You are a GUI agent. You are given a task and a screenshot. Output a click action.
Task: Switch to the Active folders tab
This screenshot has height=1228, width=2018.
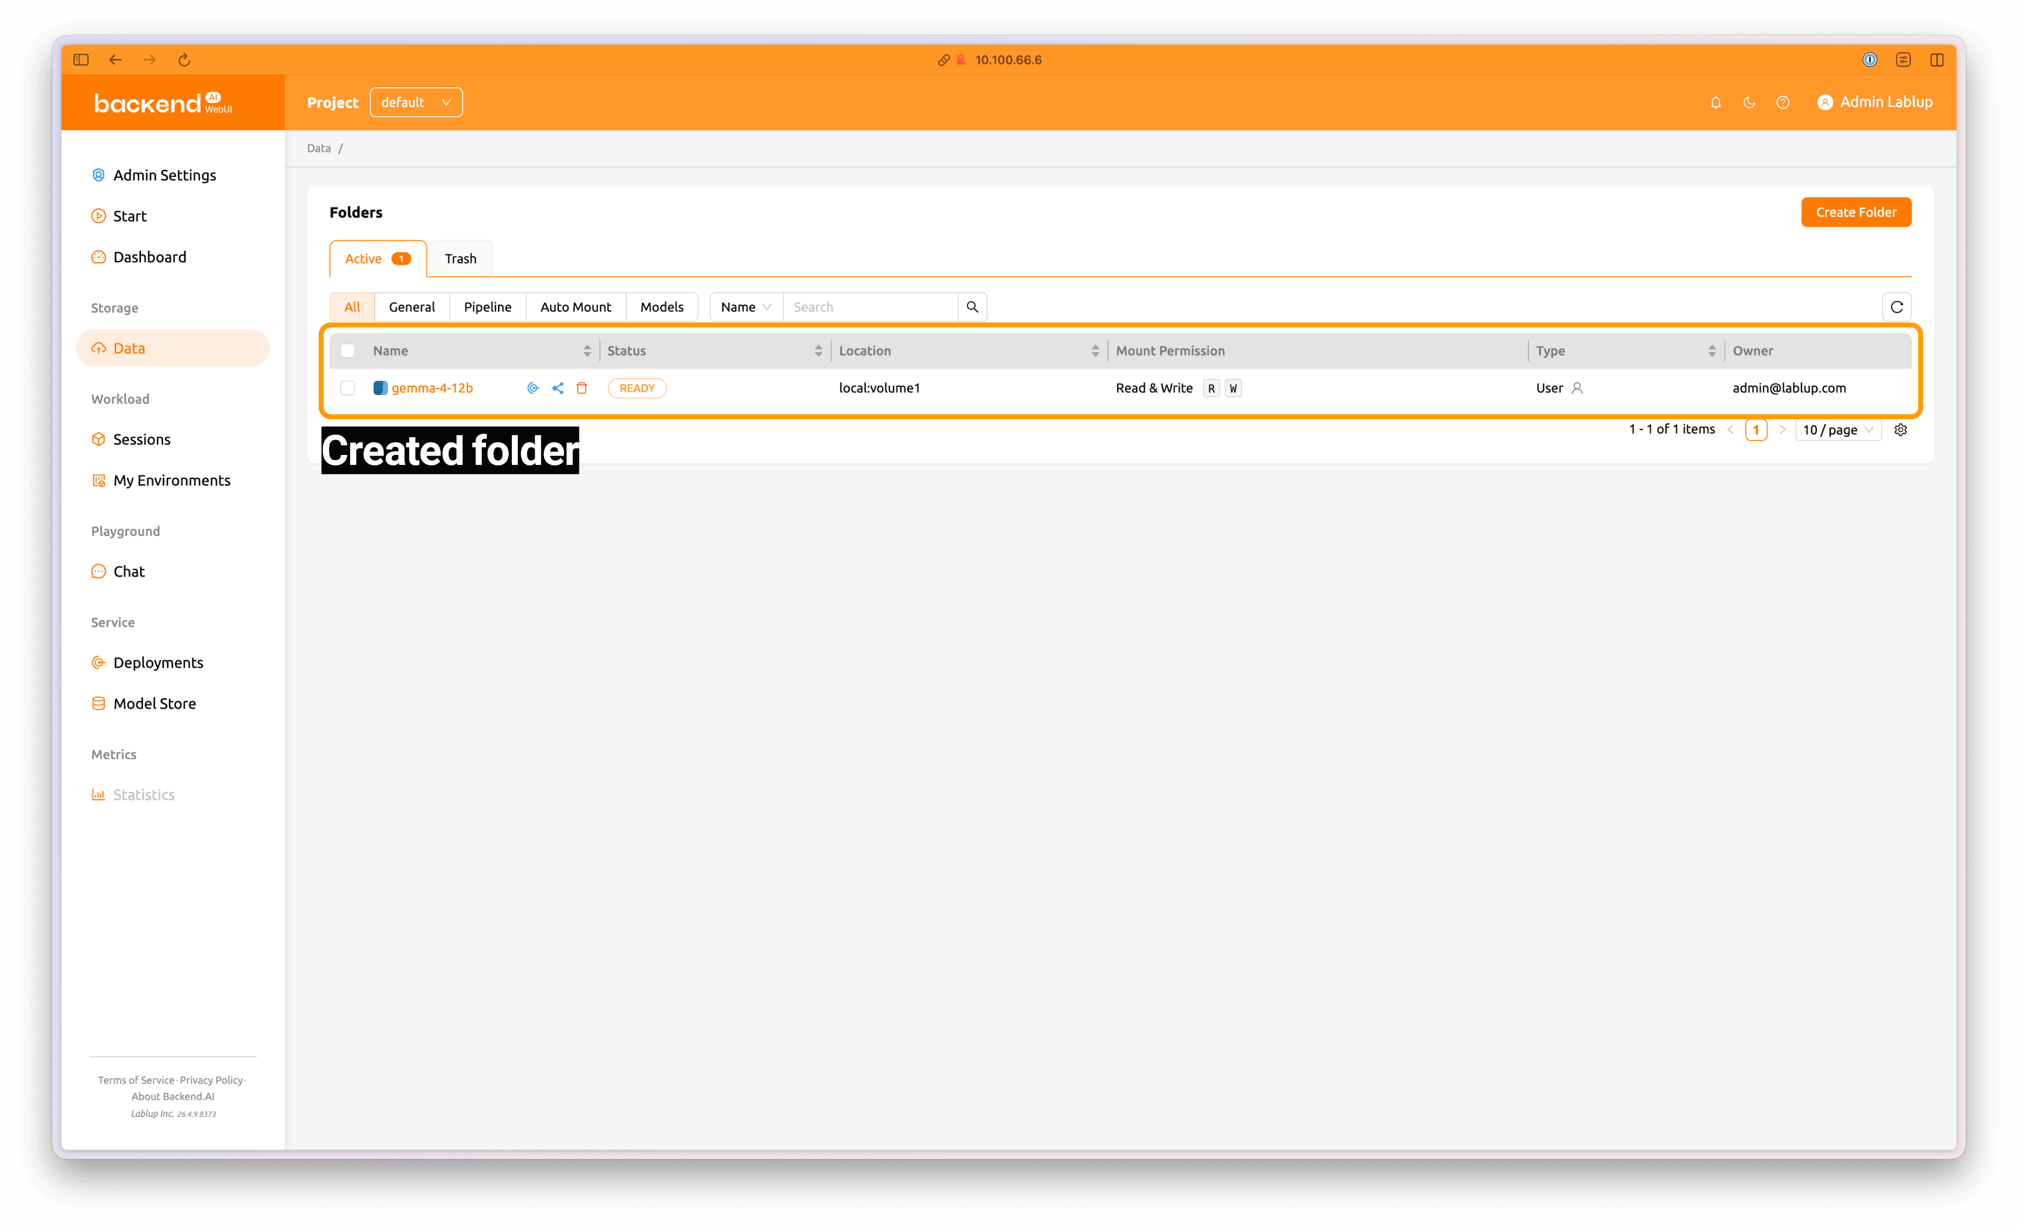point(378,259)
